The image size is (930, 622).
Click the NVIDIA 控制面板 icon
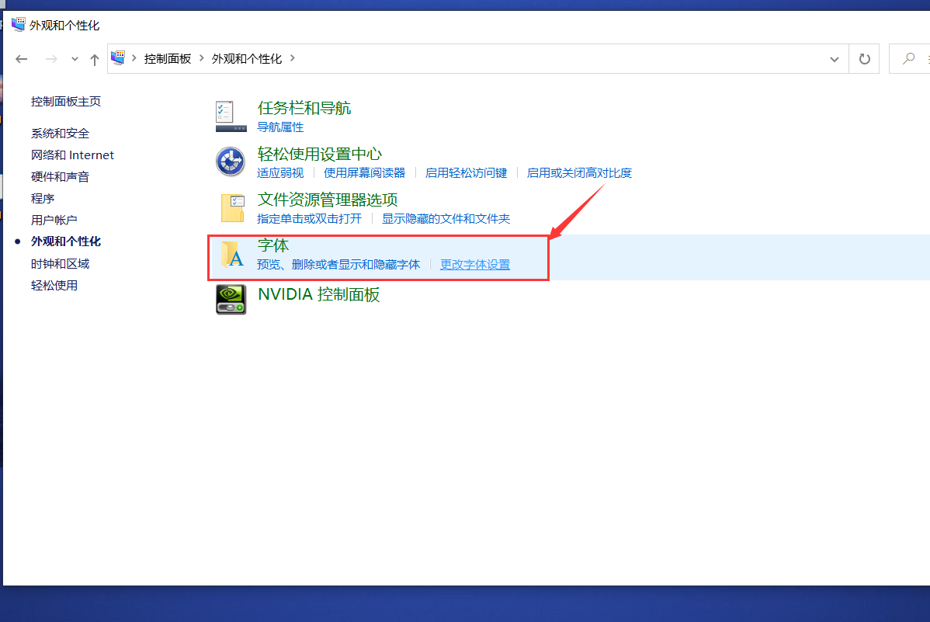pos(231,299)
